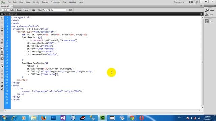Restore the document window via its tab bar icon
The width and height of the screenshot is (216, 121).
pyautogui.click(x=201, y=6)
